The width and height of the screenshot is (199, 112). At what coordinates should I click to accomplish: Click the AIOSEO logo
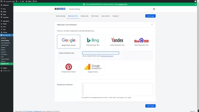60,9
